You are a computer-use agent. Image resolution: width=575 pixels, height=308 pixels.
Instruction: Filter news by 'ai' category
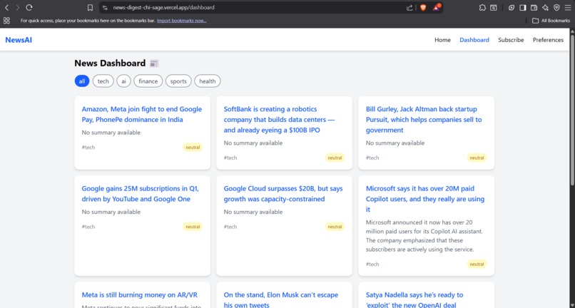pos(123,81)
